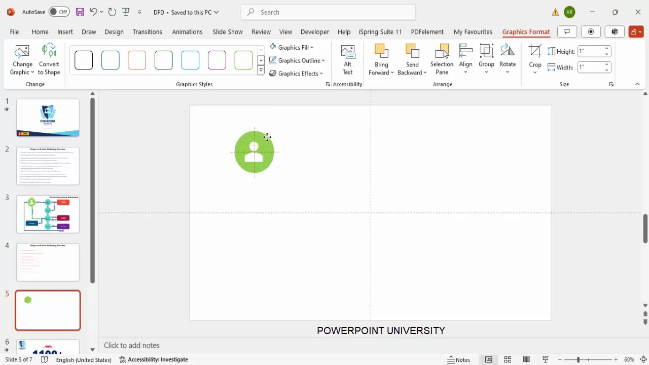Collapse the ribbon chevron
Viewport: 649px width, 365px height.
pos(637,84)
